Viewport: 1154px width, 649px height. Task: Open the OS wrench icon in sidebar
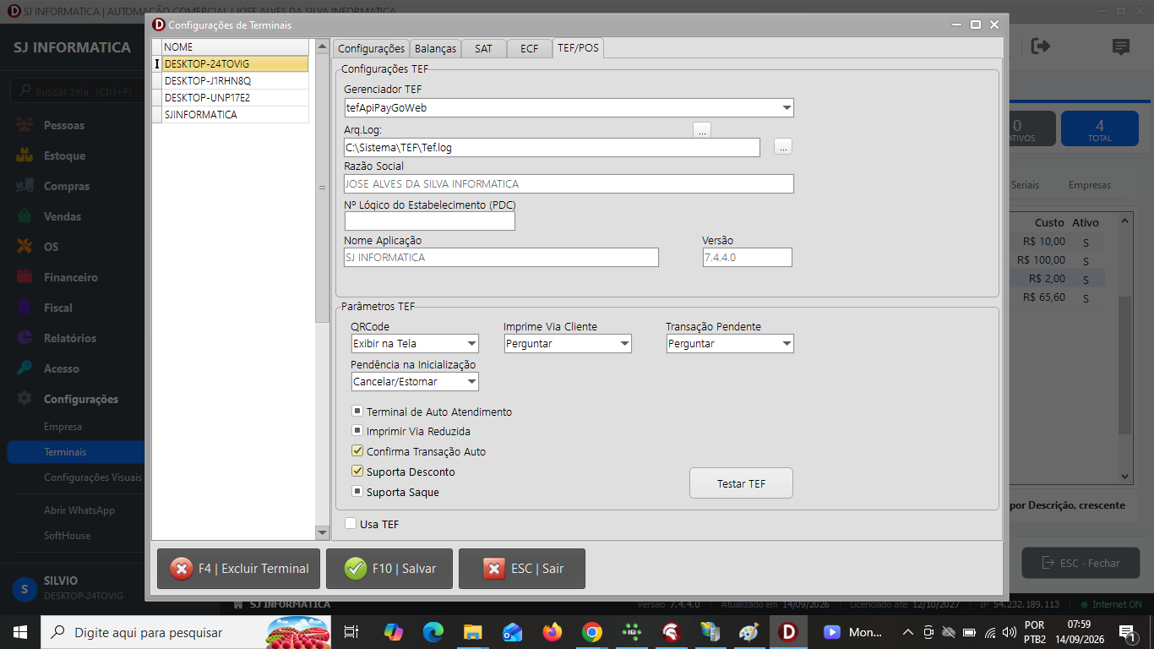[x=25, y=247]
